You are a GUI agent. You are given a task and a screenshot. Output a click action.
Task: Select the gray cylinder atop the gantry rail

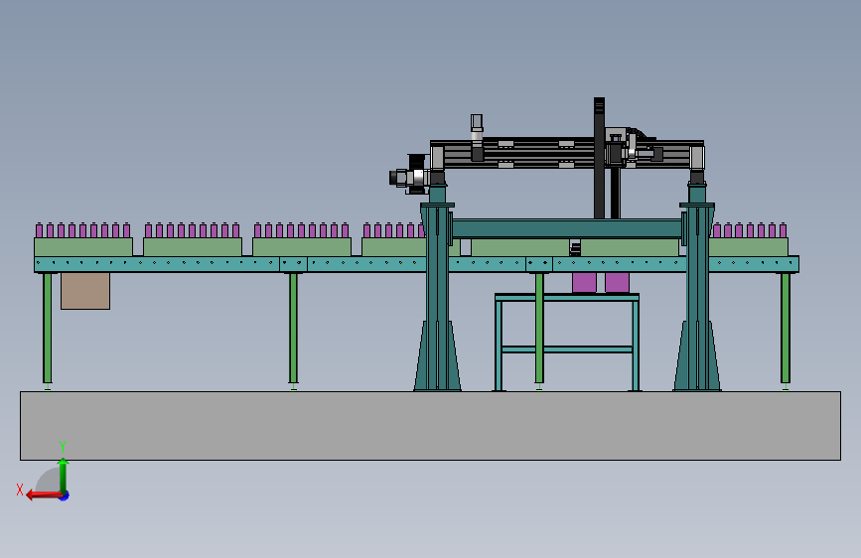click(477, 127)
